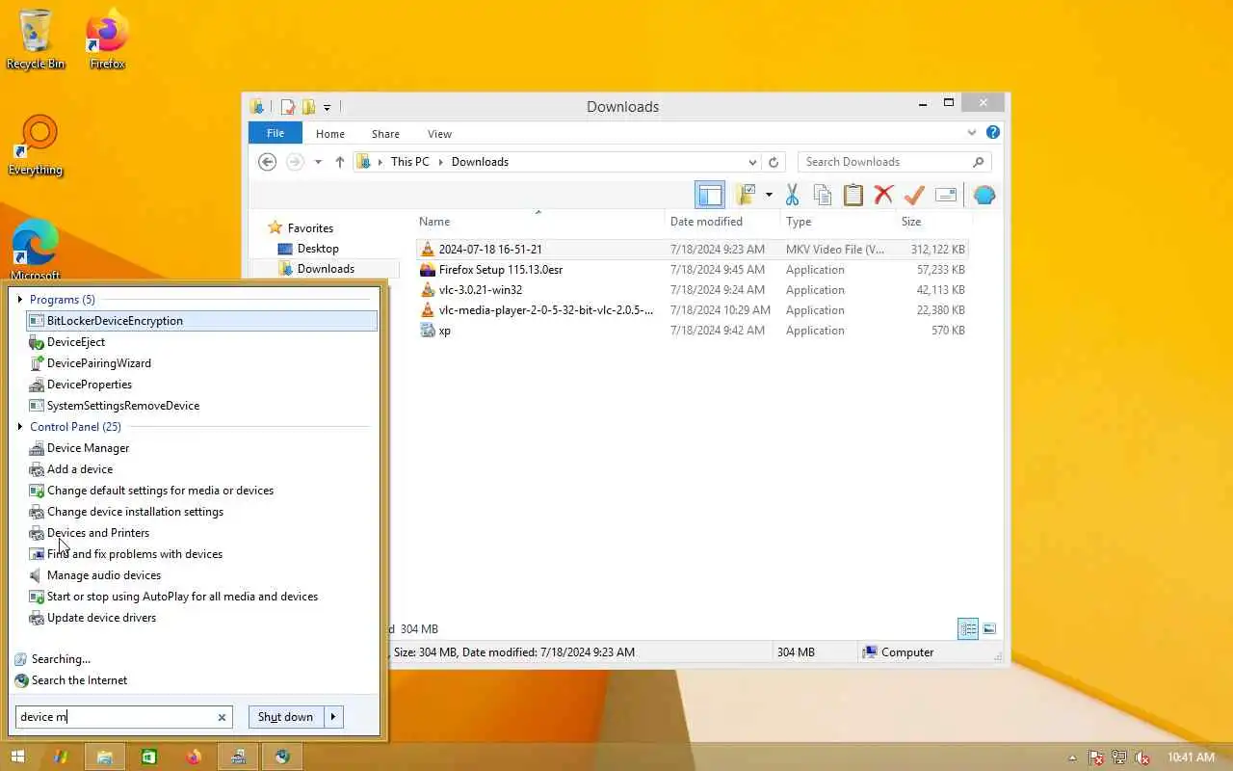Go up one folder level

(x=339, y=162)
